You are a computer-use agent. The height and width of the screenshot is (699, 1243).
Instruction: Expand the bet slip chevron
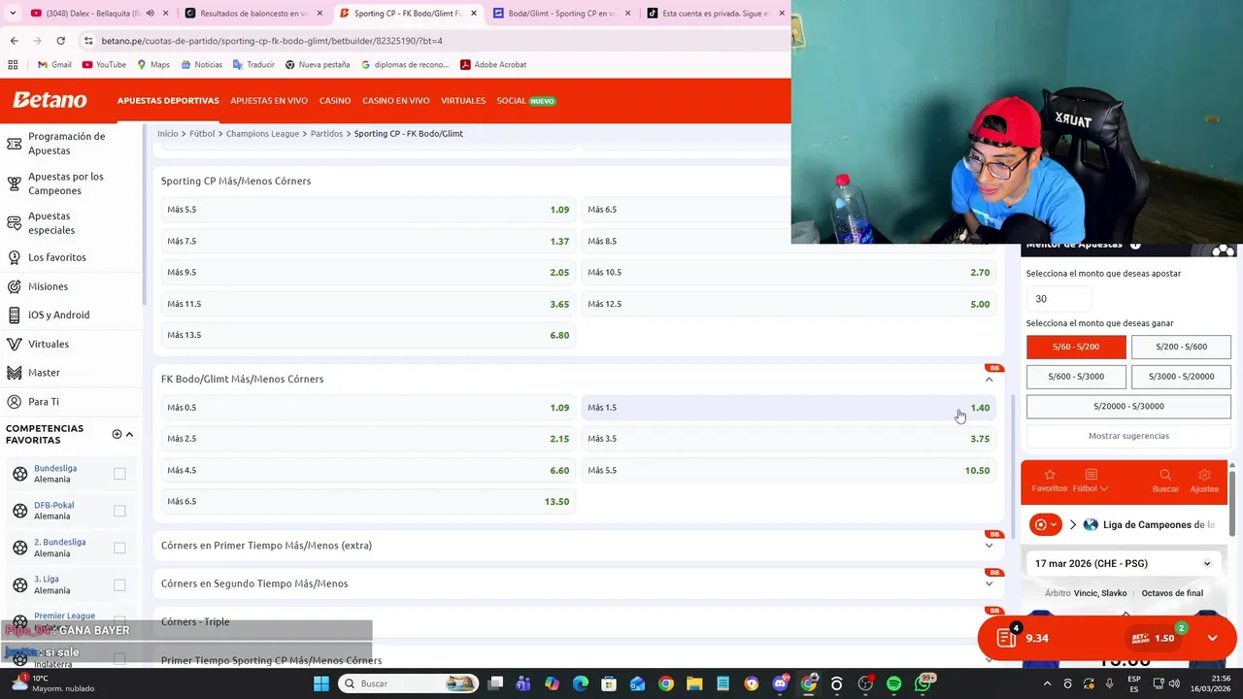tap(1212, 638)
